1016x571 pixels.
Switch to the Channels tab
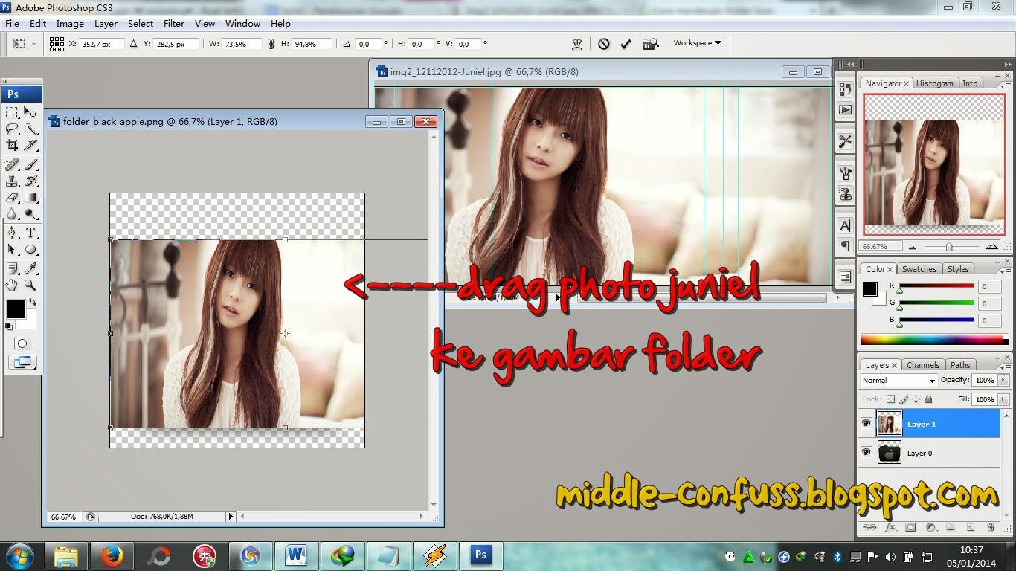click(922, 364)
